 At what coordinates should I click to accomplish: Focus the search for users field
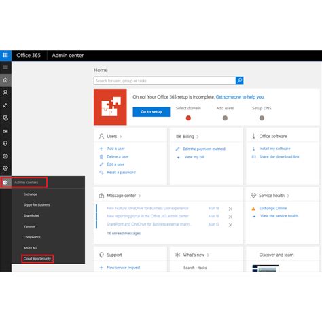tap(164, 81)
